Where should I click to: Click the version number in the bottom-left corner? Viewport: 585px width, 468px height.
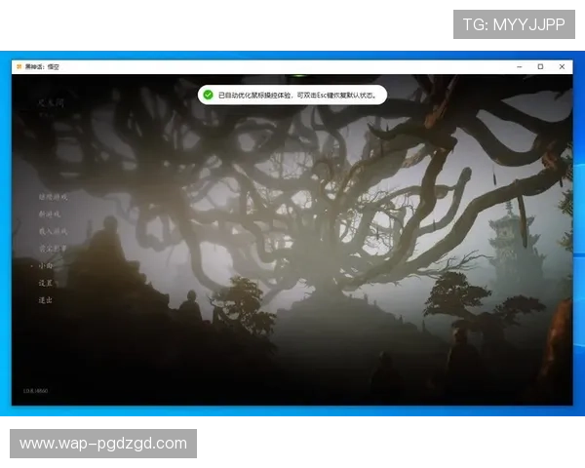click(x=35, y=391)
